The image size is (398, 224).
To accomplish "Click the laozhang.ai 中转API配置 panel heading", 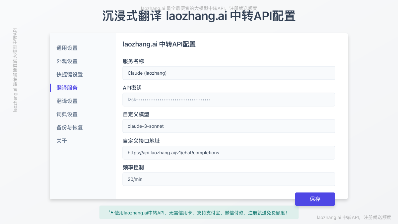I will (159, 44).
